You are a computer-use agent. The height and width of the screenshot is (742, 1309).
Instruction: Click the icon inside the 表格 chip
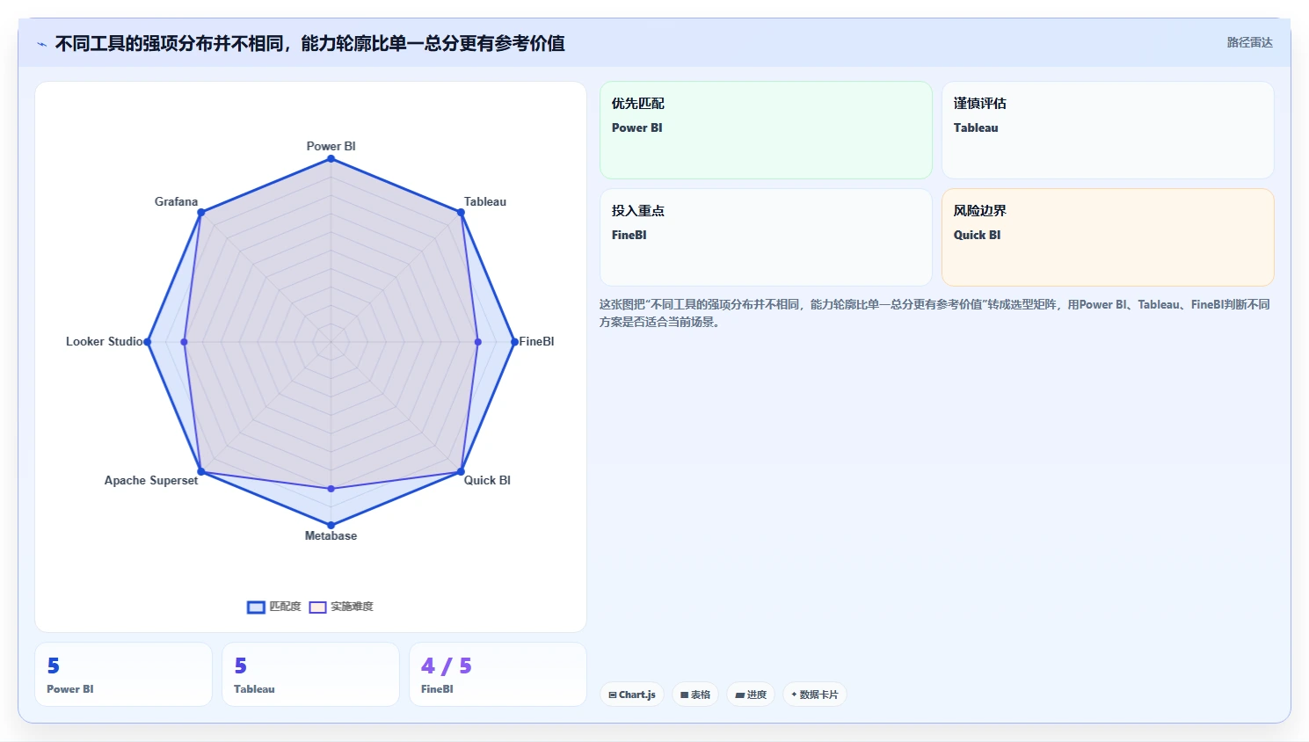pyautogui.click(x=685, y=695)
